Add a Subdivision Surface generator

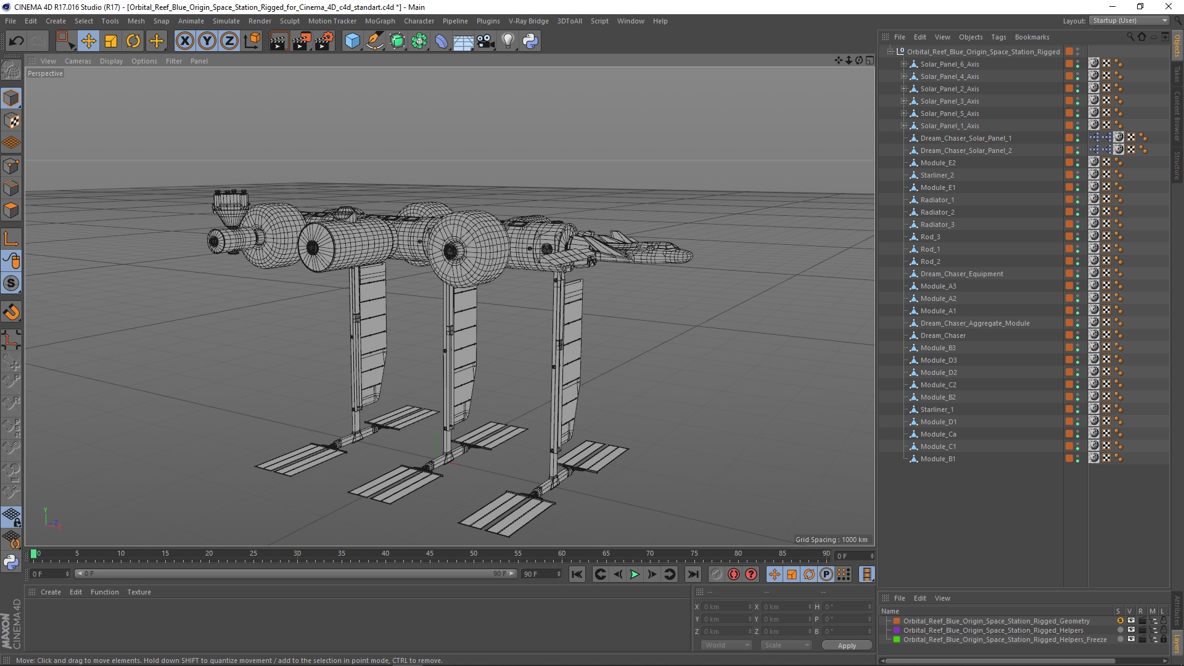pyautogui.click(x=397, y=41)
